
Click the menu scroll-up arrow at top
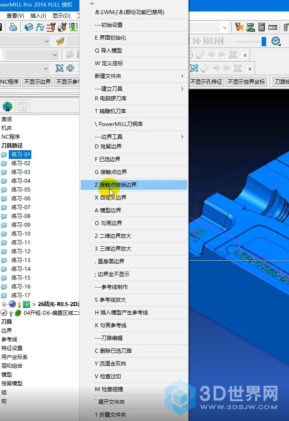(92, 3)
